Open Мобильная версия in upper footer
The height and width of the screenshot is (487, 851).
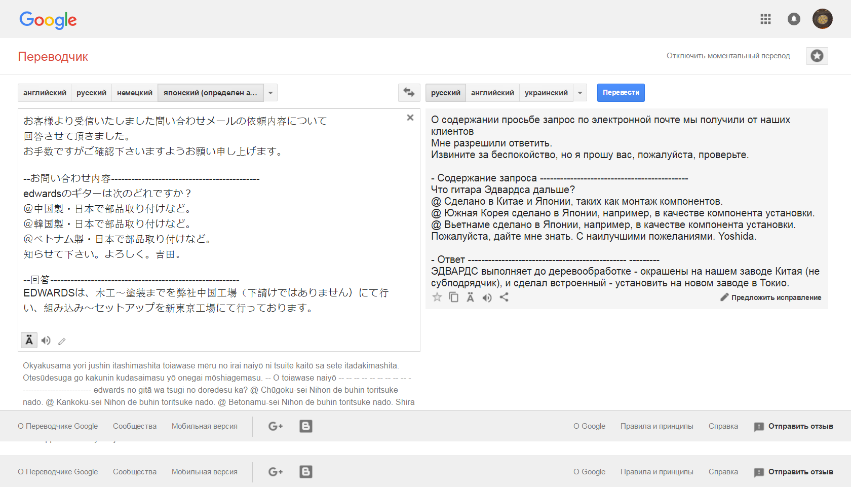205,426
